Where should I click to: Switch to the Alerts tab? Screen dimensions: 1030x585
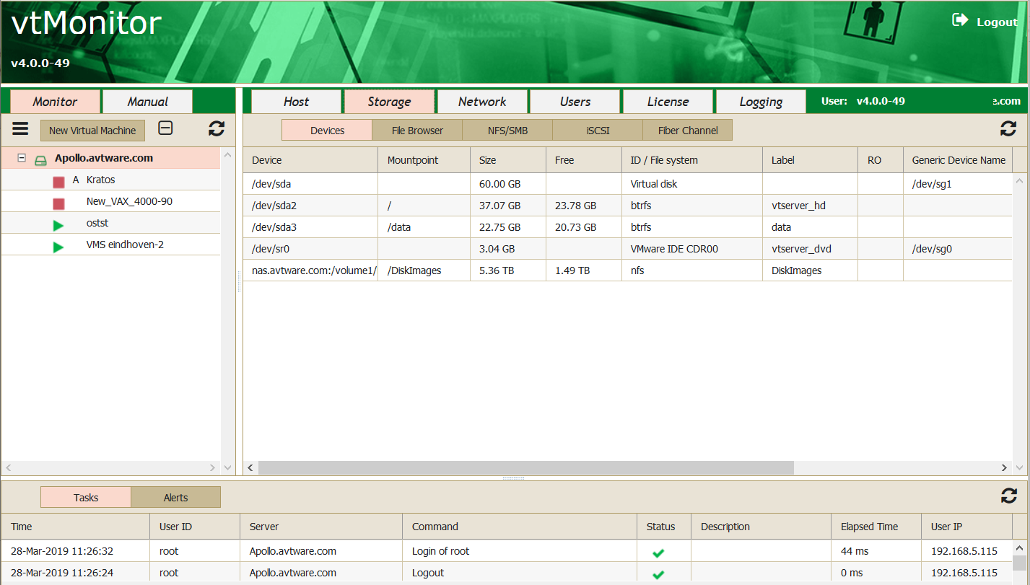click(x=175, y=498)
